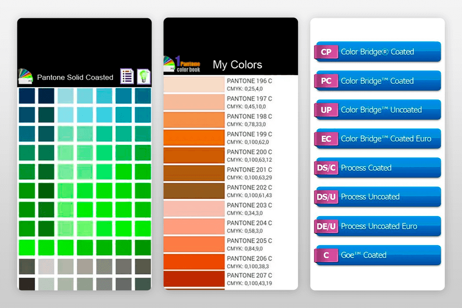Tap the Pantone fan icon beside the title
This screenshot has height=308, width=462.
26,75
